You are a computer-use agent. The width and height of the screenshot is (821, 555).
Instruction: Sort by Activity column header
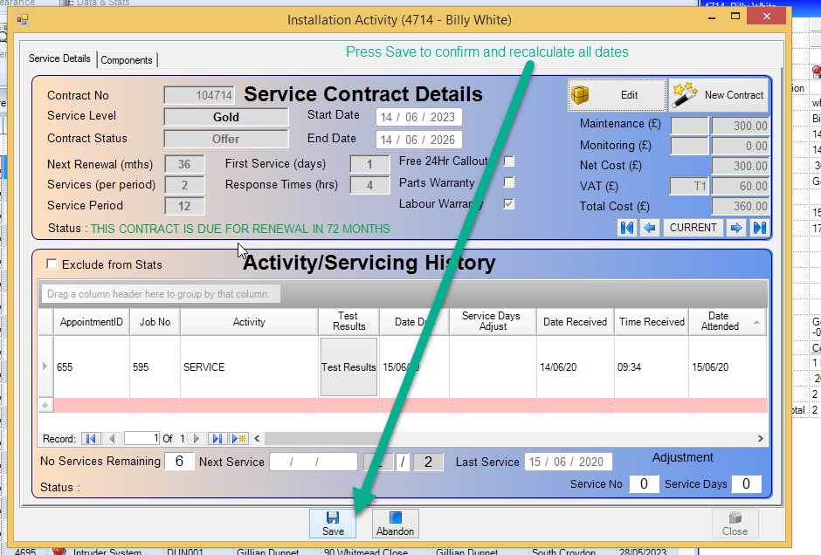[x=249, y=322]
